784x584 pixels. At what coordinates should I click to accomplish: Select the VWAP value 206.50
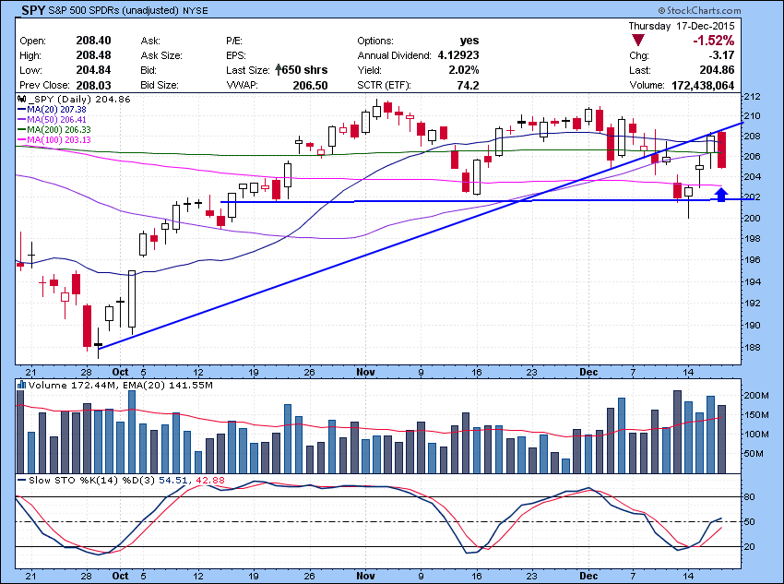coord(311,86)
